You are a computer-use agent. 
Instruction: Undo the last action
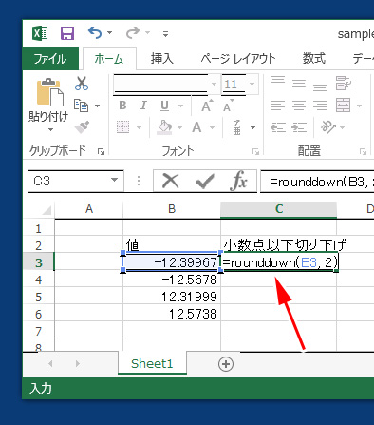tap(95, 32)
